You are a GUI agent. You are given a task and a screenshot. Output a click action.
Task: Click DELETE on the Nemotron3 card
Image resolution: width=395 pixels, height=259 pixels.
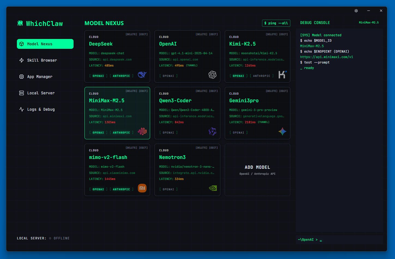202,147
